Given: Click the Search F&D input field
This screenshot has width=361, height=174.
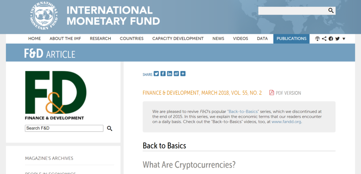Looking at the screenshot, I should tap(64, 128).
